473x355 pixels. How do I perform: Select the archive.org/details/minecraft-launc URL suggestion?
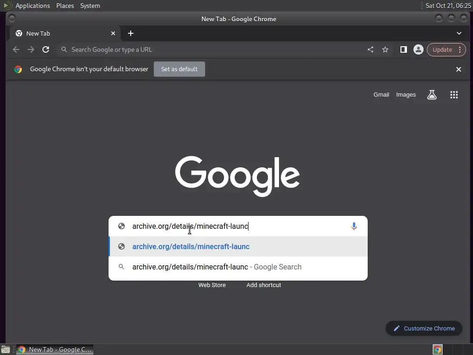pyautogui.click(x=238, y=247)
